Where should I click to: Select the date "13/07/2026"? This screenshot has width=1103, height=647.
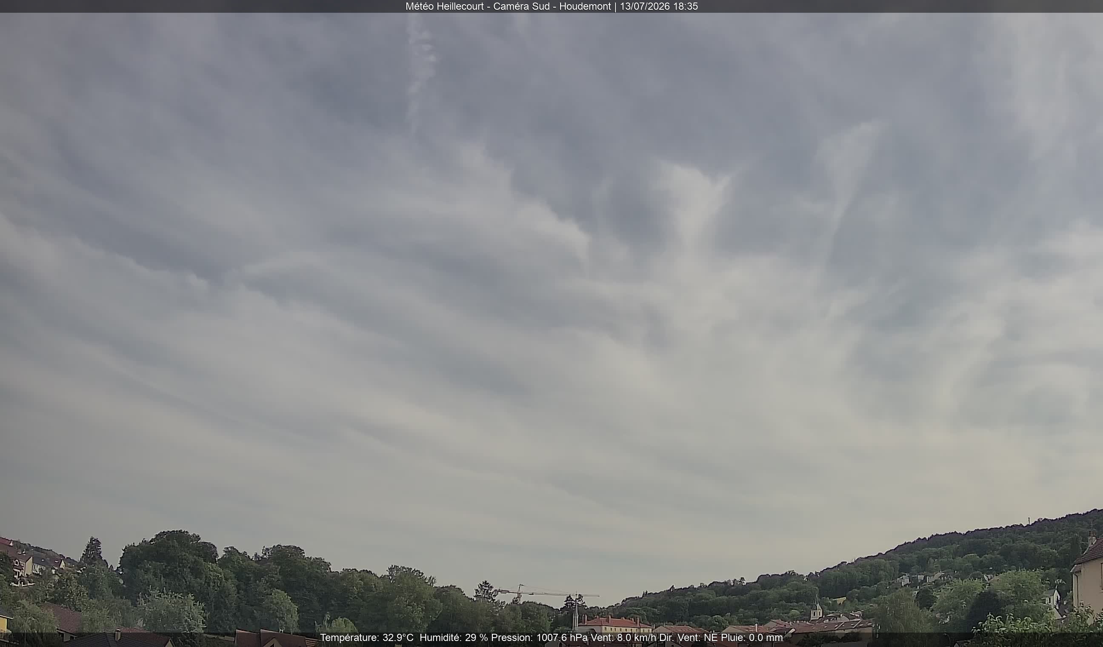645,6
